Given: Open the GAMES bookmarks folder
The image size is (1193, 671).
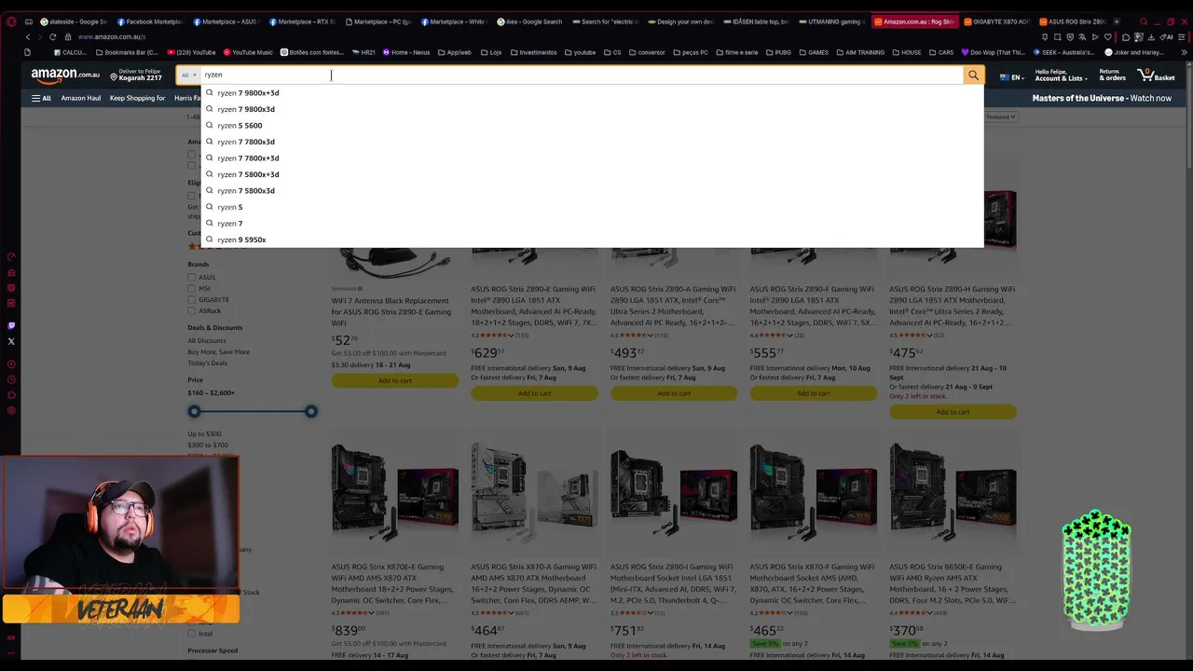Looking at the screenshot, I should [x=814, y=52].
